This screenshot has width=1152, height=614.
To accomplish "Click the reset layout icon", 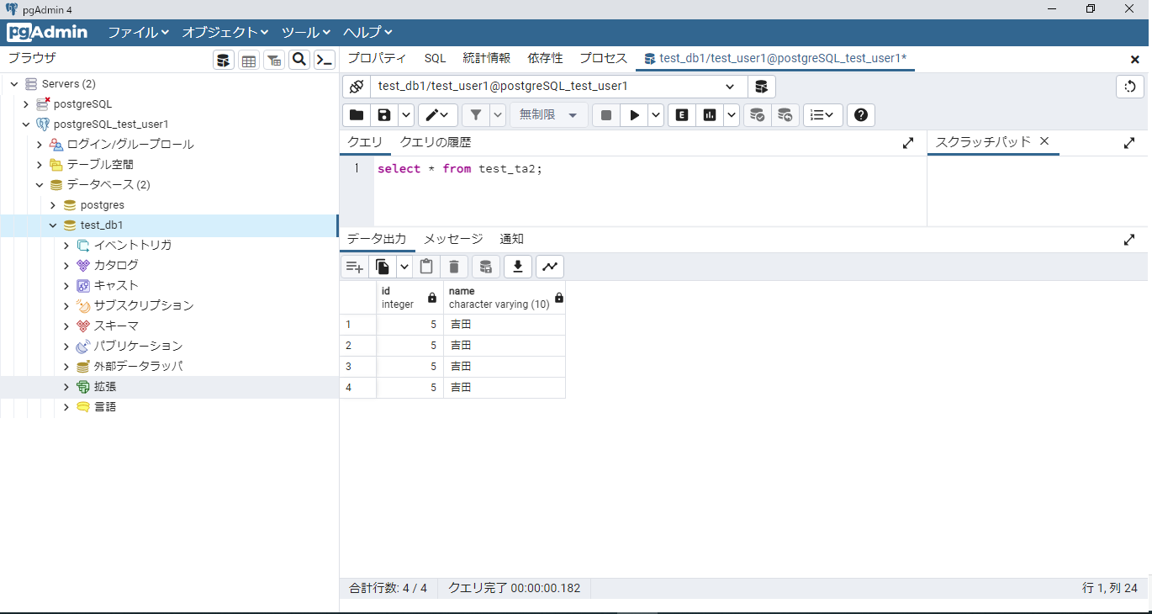I will pos(1130,87).
